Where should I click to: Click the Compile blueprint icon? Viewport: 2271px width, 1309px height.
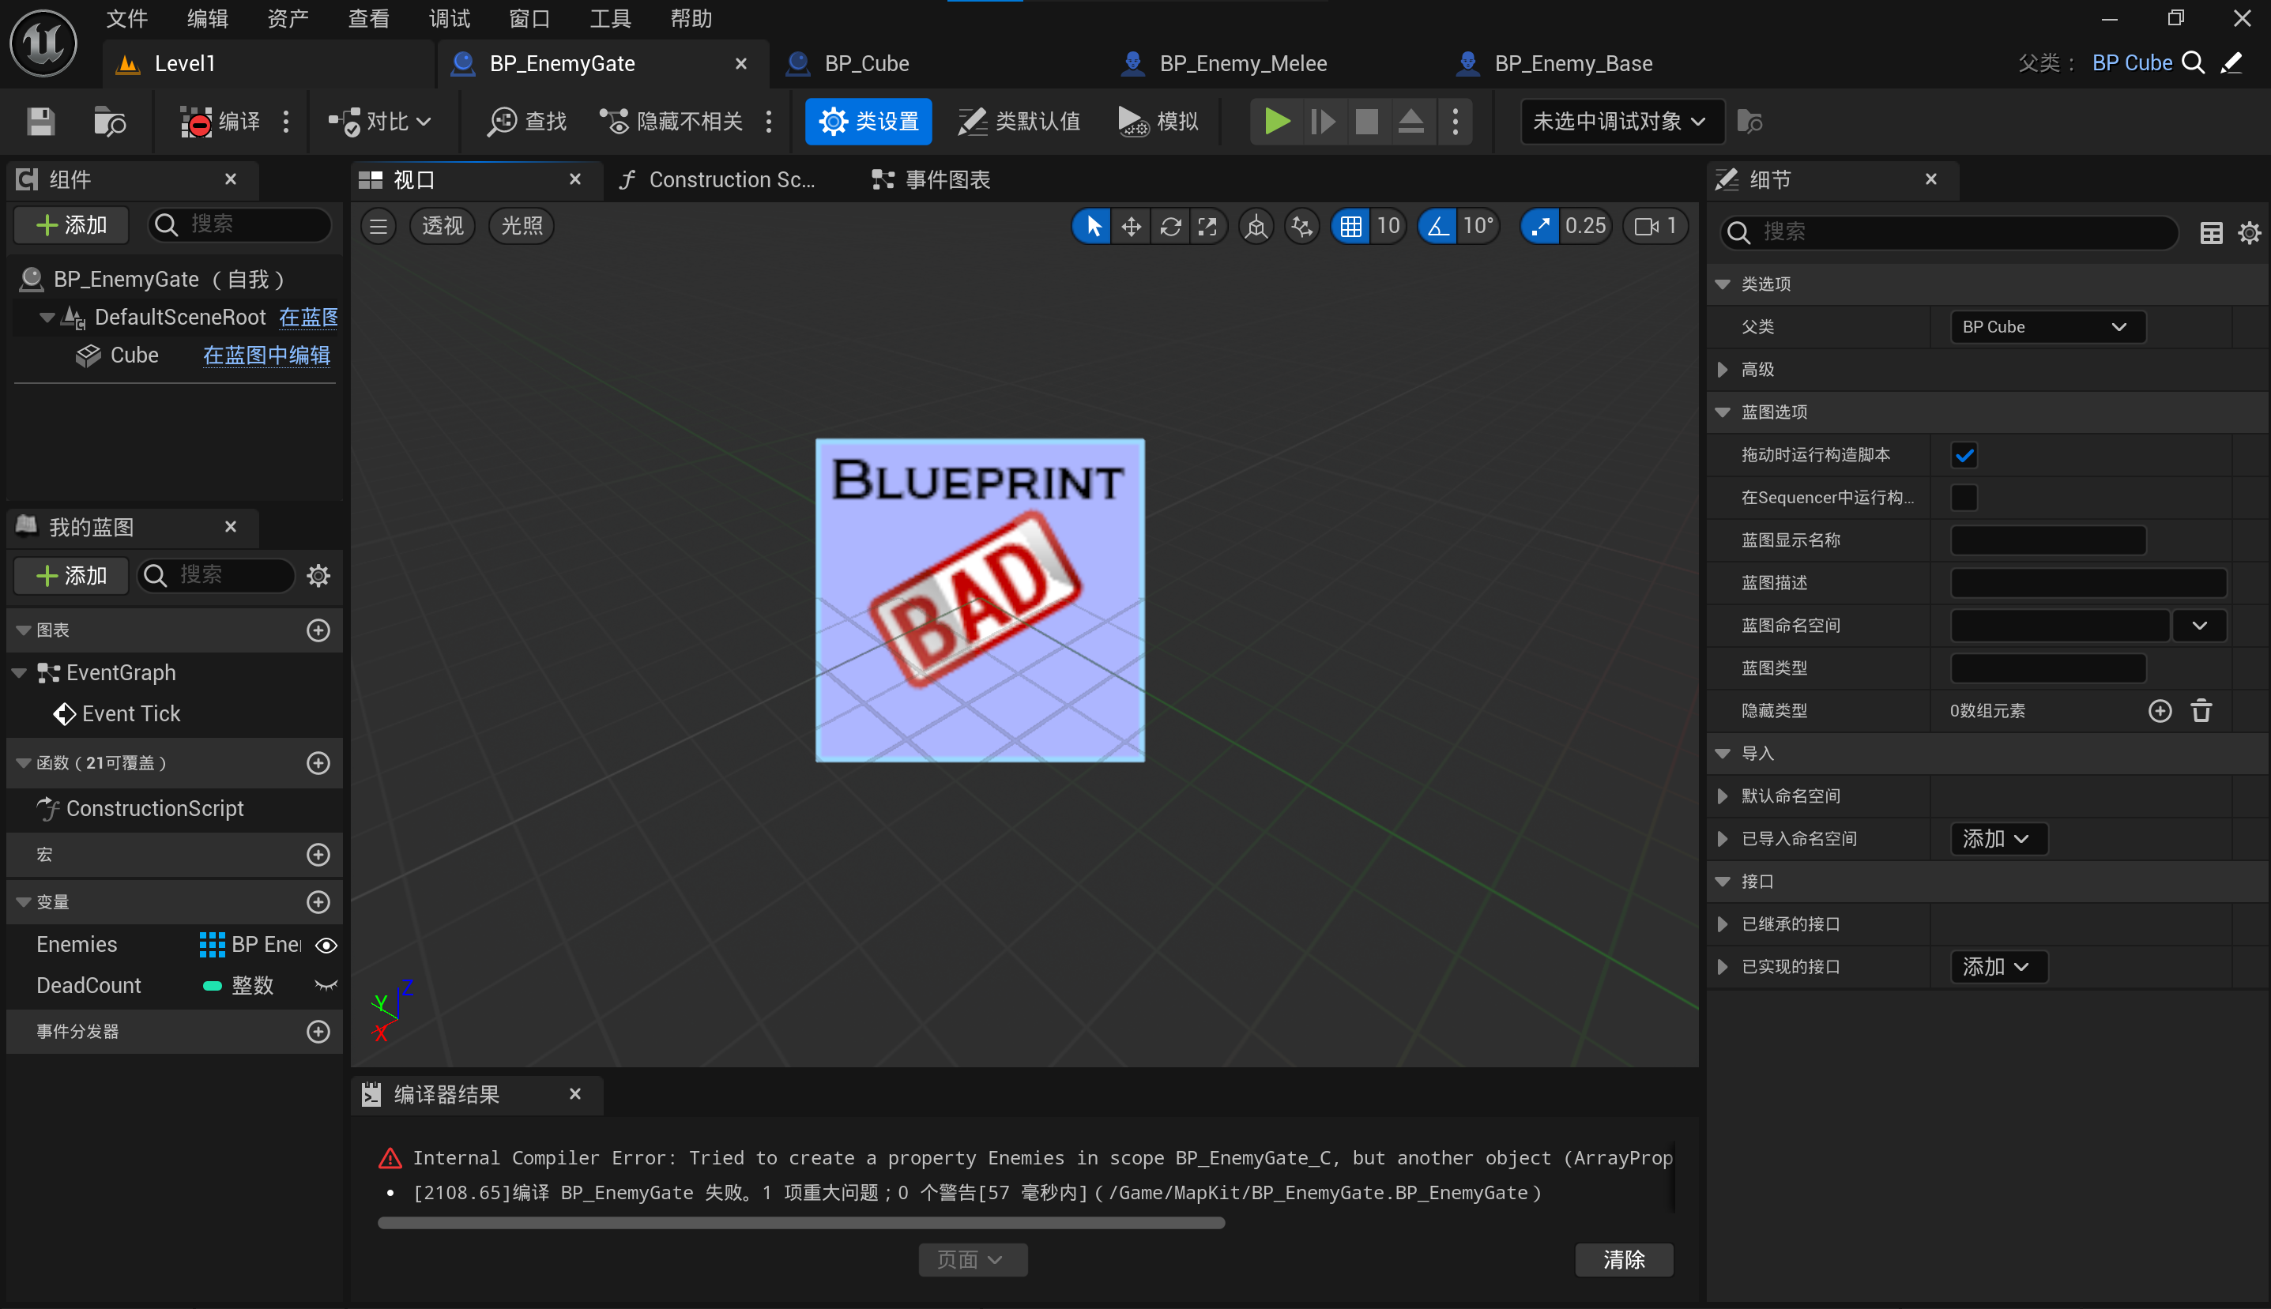coord(197,122)
